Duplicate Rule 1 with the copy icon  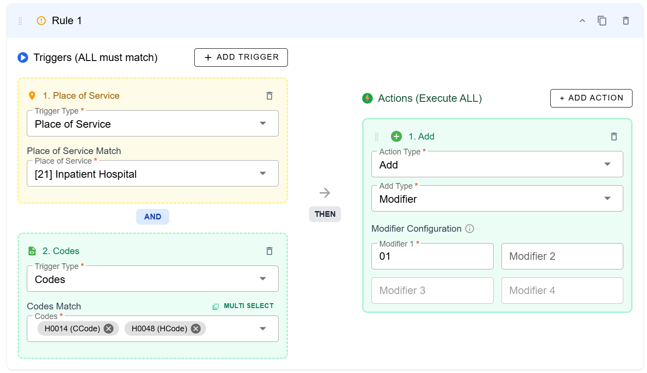pyautogui.click(x=602, y=21)
